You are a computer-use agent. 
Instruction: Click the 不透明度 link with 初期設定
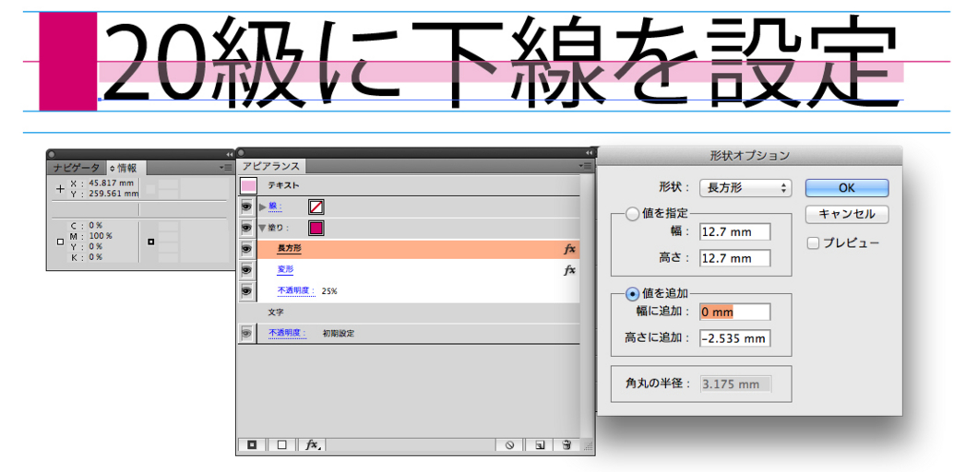pyautogui.click(x=288, y=334)
